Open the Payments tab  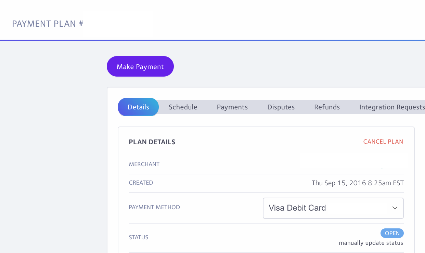tap(232, 107)
